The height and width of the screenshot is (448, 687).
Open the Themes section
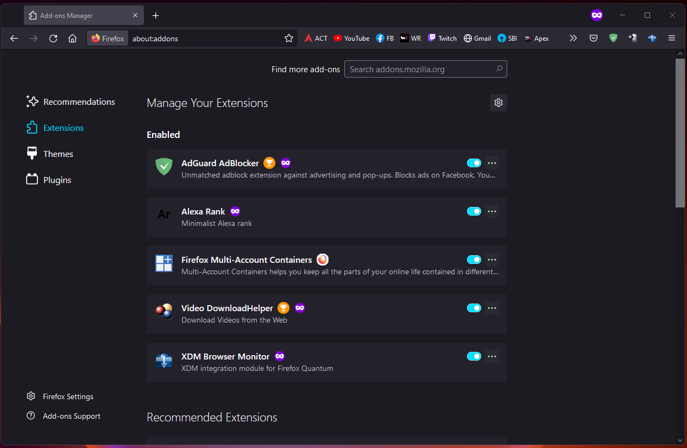click(x=49, y=154)
